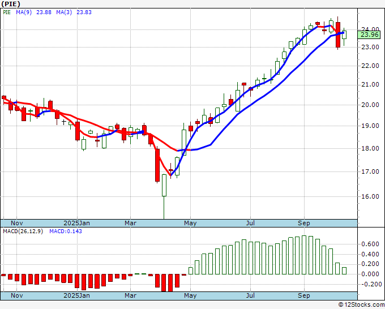The image size is (385, 309).
Task: Click the 19.00 price axis label
Action: [x=370, y=126]
